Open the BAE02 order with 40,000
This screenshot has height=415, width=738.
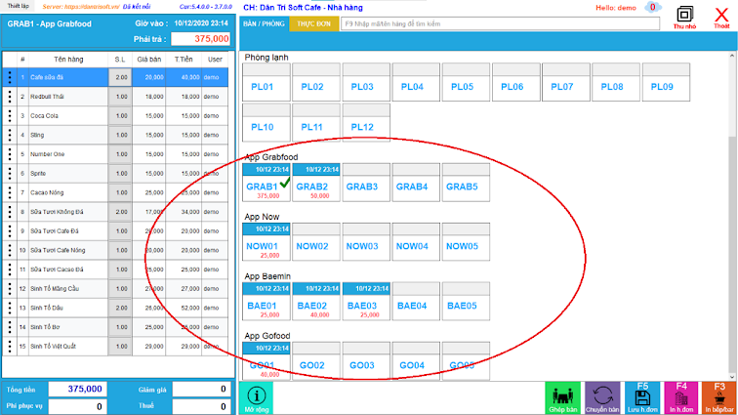point(316,302)
